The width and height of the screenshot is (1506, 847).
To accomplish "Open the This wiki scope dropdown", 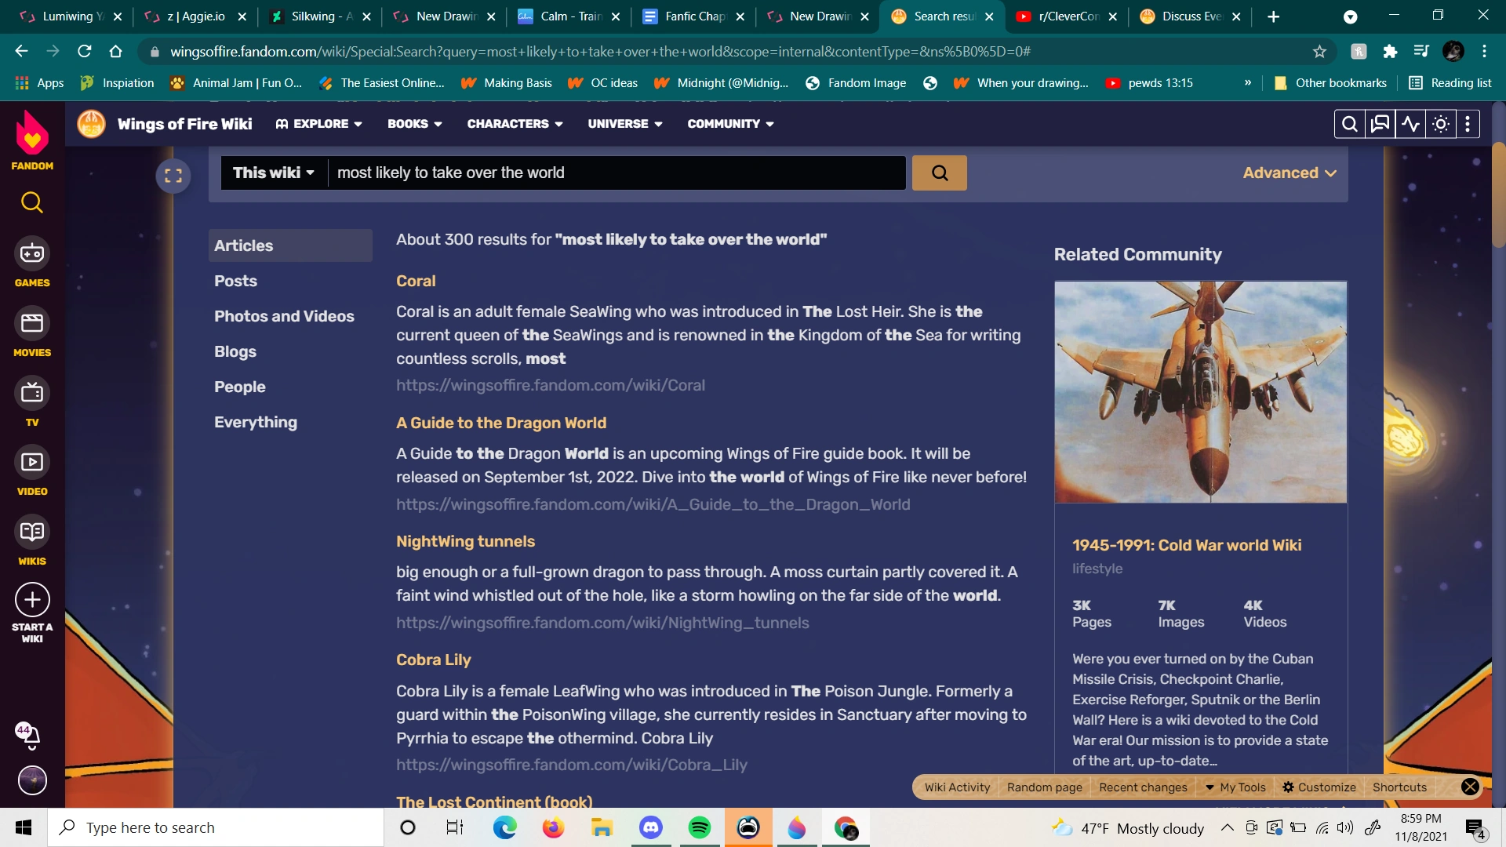I will pos(273,173).
